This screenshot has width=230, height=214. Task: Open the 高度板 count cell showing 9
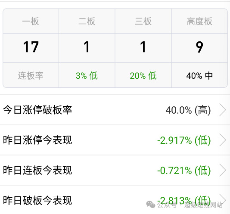(199, 47)
